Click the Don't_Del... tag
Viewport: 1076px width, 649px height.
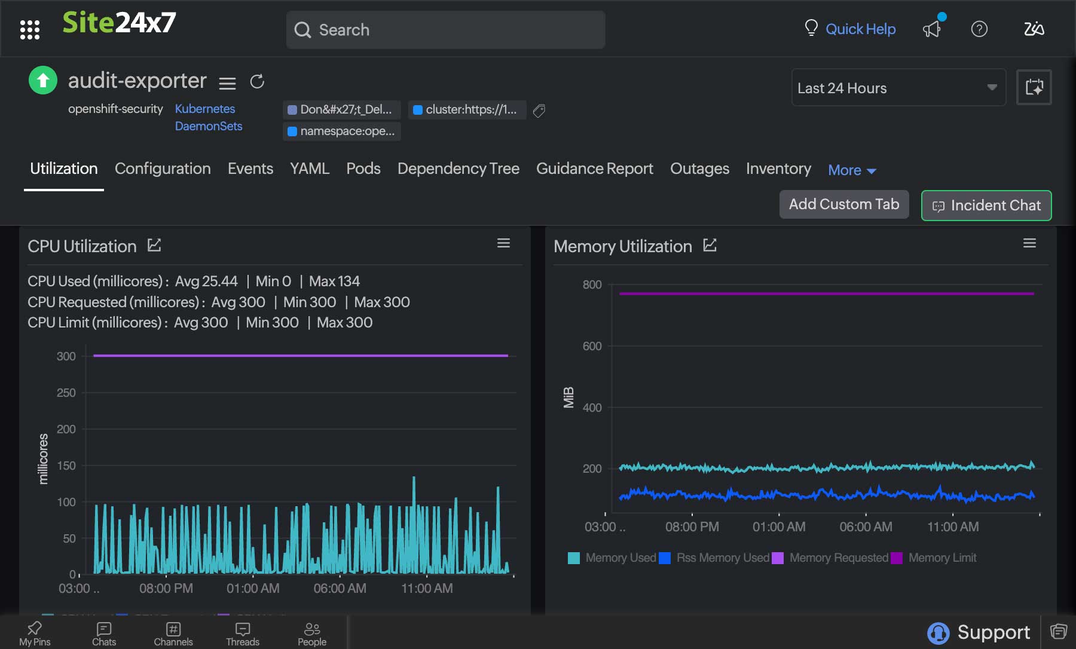[x=341, y=109]
